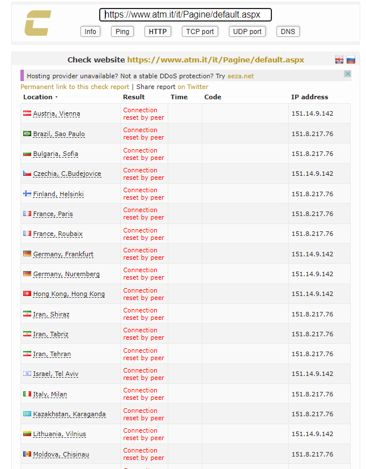The image size is (366, 469).
Task: Select the Ping check tab
Action: click(x=122, y=32)
